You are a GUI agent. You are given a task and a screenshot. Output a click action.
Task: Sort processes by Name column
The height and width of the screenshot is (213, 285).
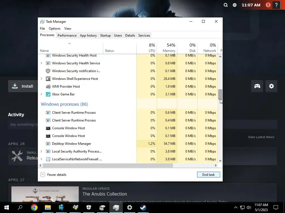[71, 48]
